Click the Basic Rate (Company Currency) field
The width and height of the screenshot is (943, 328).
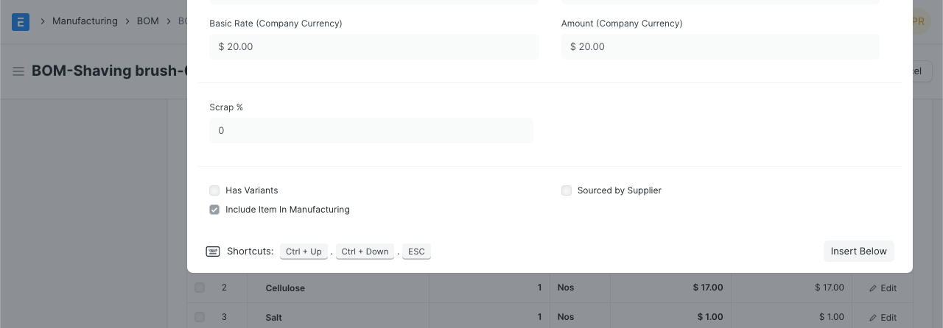374,47
